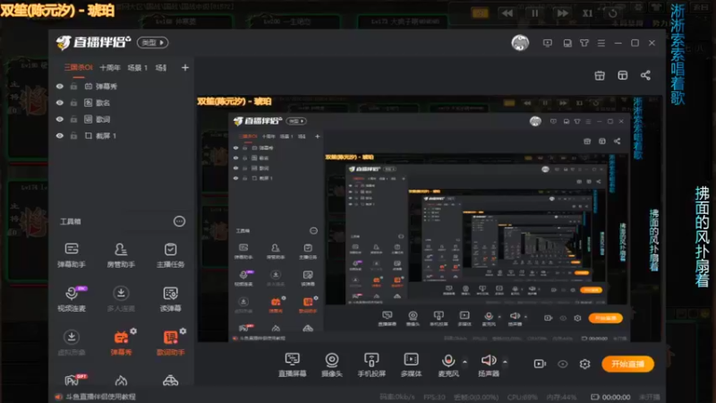Select the 弹幕秀 source row
Image resolution: width=716 pixels, height=403 pixels.
(x=121, y=86)
